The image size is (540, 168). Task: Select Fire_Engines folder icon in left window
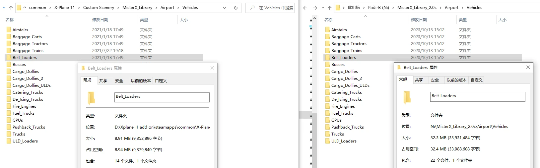tap(9, 106)
